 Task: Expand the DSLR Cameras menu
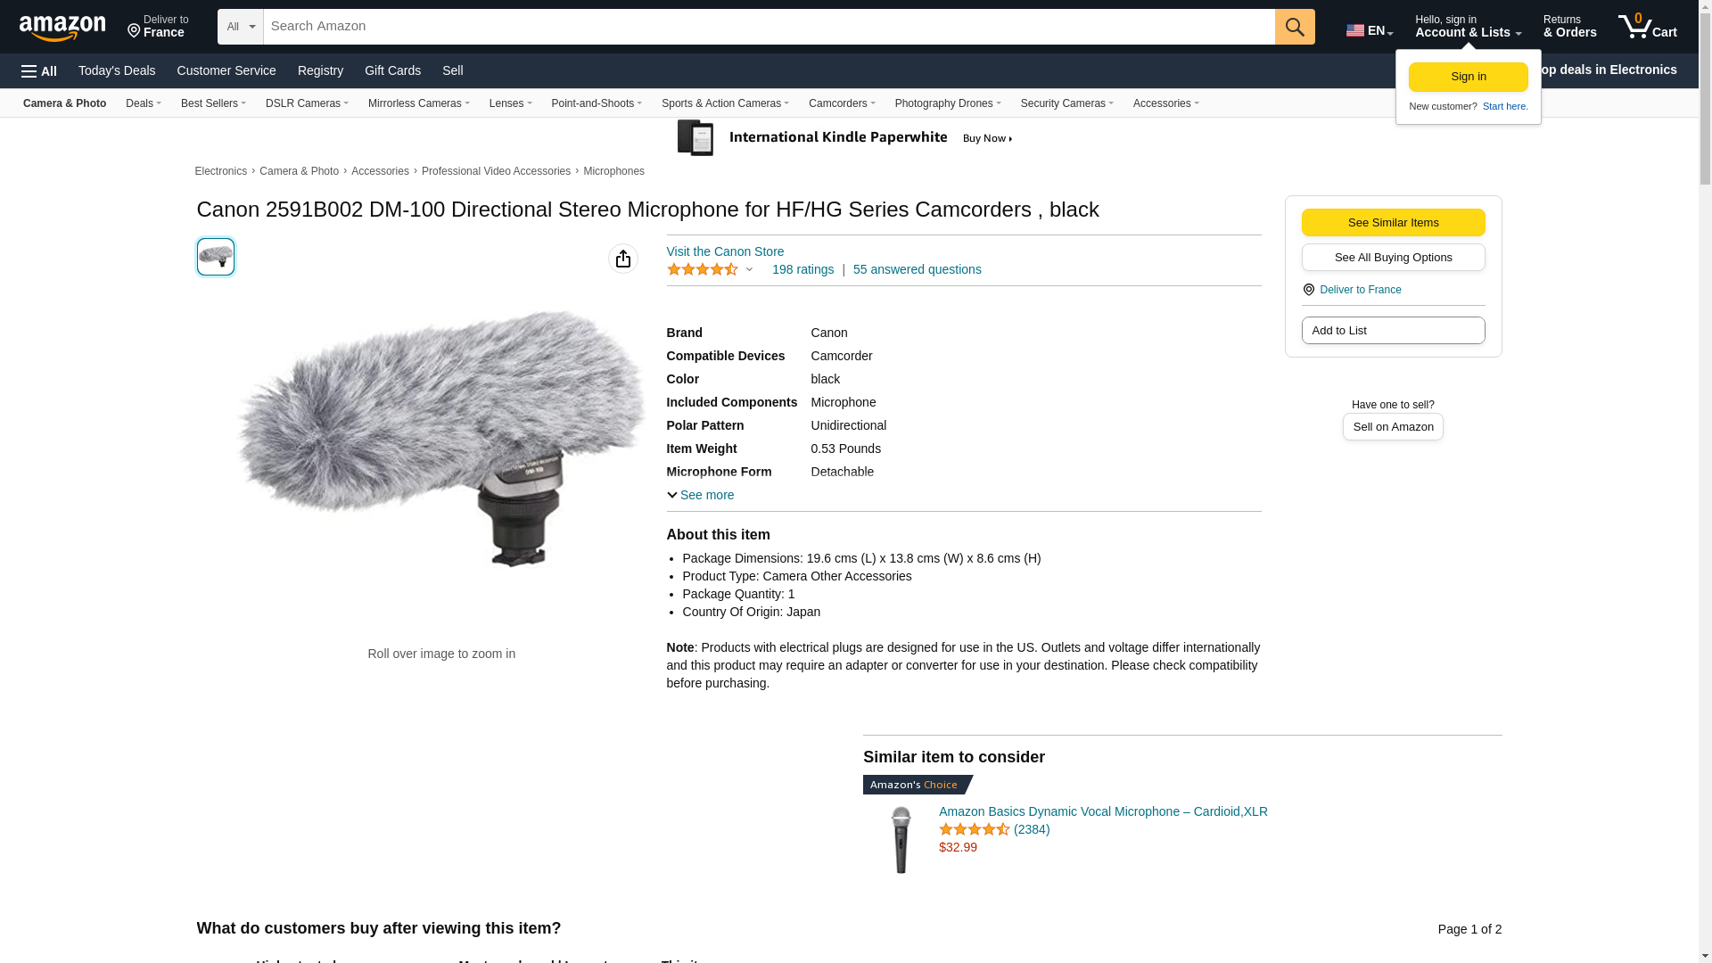[307, 103]
